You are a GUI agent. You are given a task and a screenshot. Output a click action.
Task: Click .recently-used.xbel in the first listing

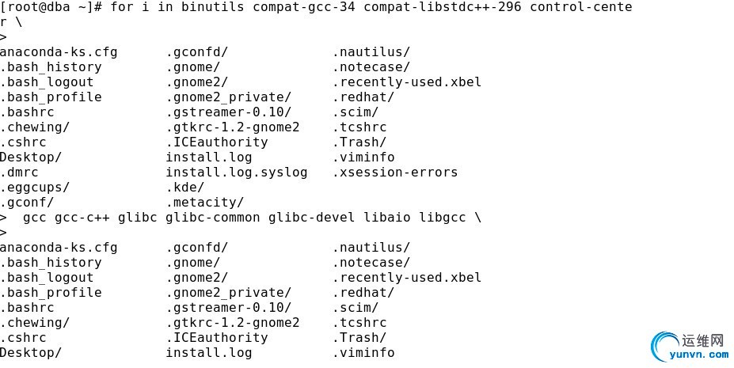point(407,82)
